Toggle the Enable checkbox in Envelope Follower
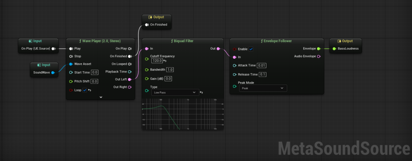This screenshot has height=161, width=412. [x=251, y=49]
